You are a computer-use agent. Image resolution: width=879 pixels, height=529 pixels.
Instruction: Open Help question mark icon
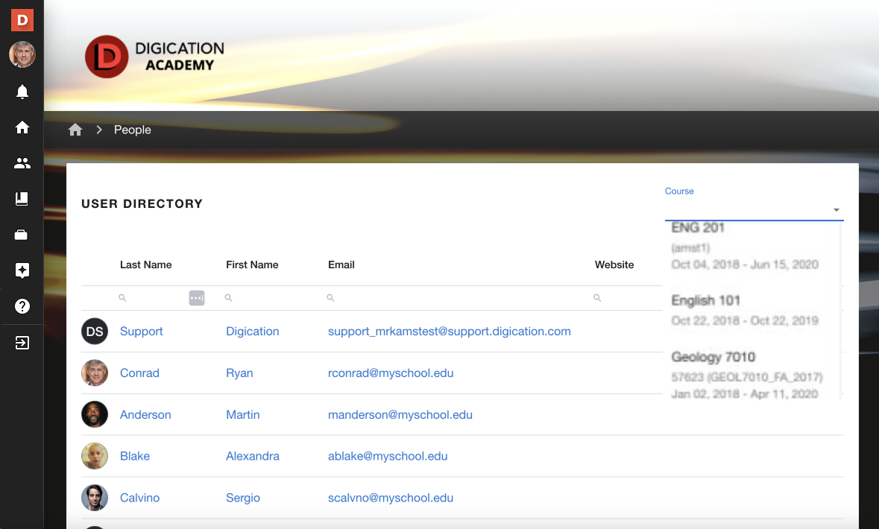pos(22,306)
